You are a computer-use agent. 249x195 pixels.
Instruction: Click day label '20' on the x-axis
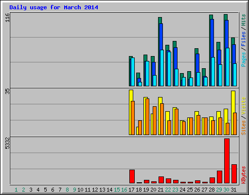coord(153,190)
